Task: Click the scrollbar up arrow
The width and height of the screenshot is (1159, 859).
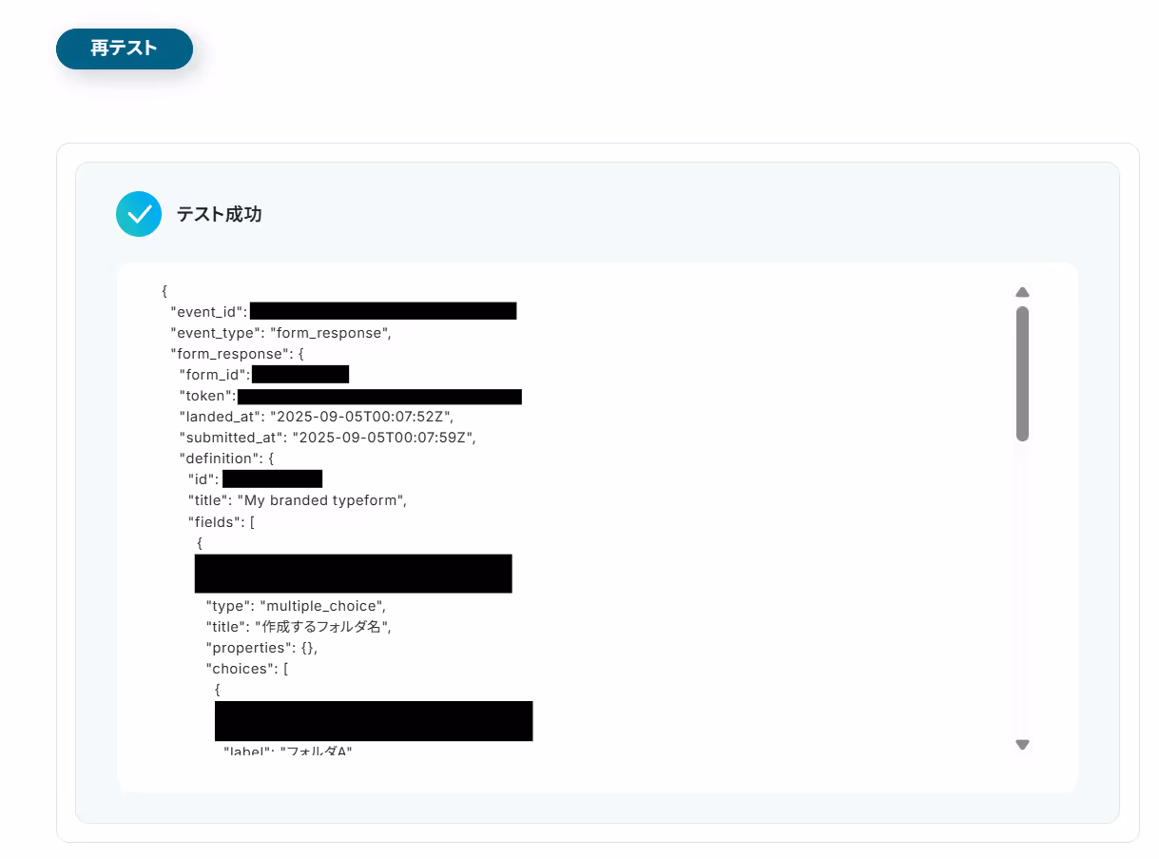Action: [1022, 292]
